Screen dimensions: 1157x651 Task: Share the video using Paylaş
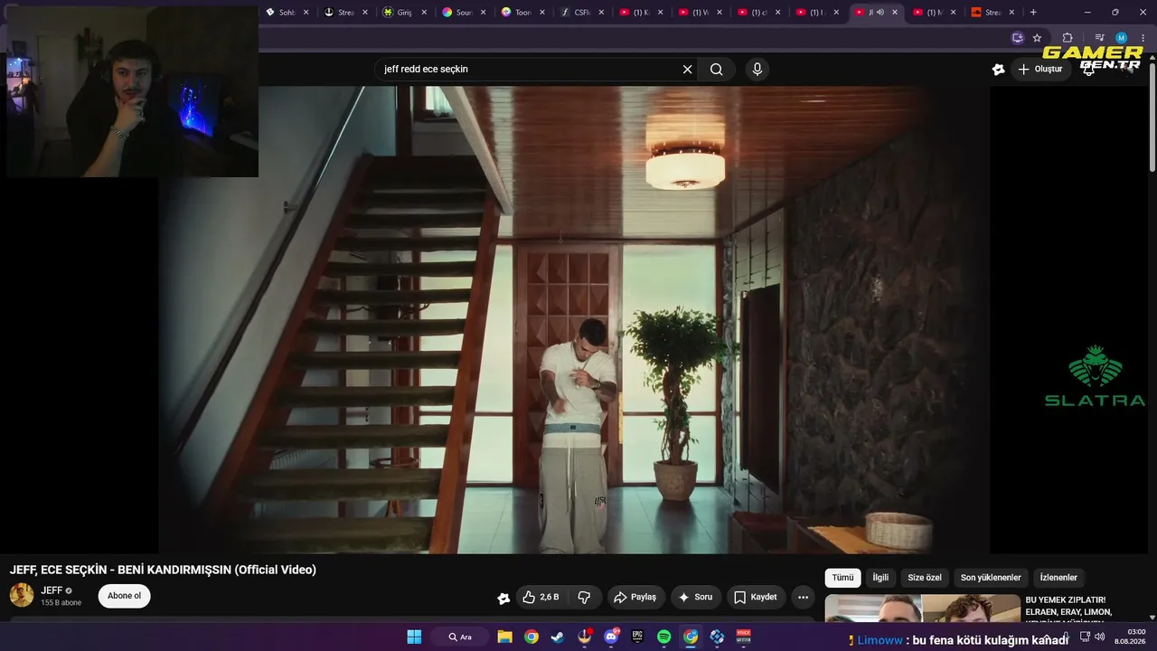point(635,597)
